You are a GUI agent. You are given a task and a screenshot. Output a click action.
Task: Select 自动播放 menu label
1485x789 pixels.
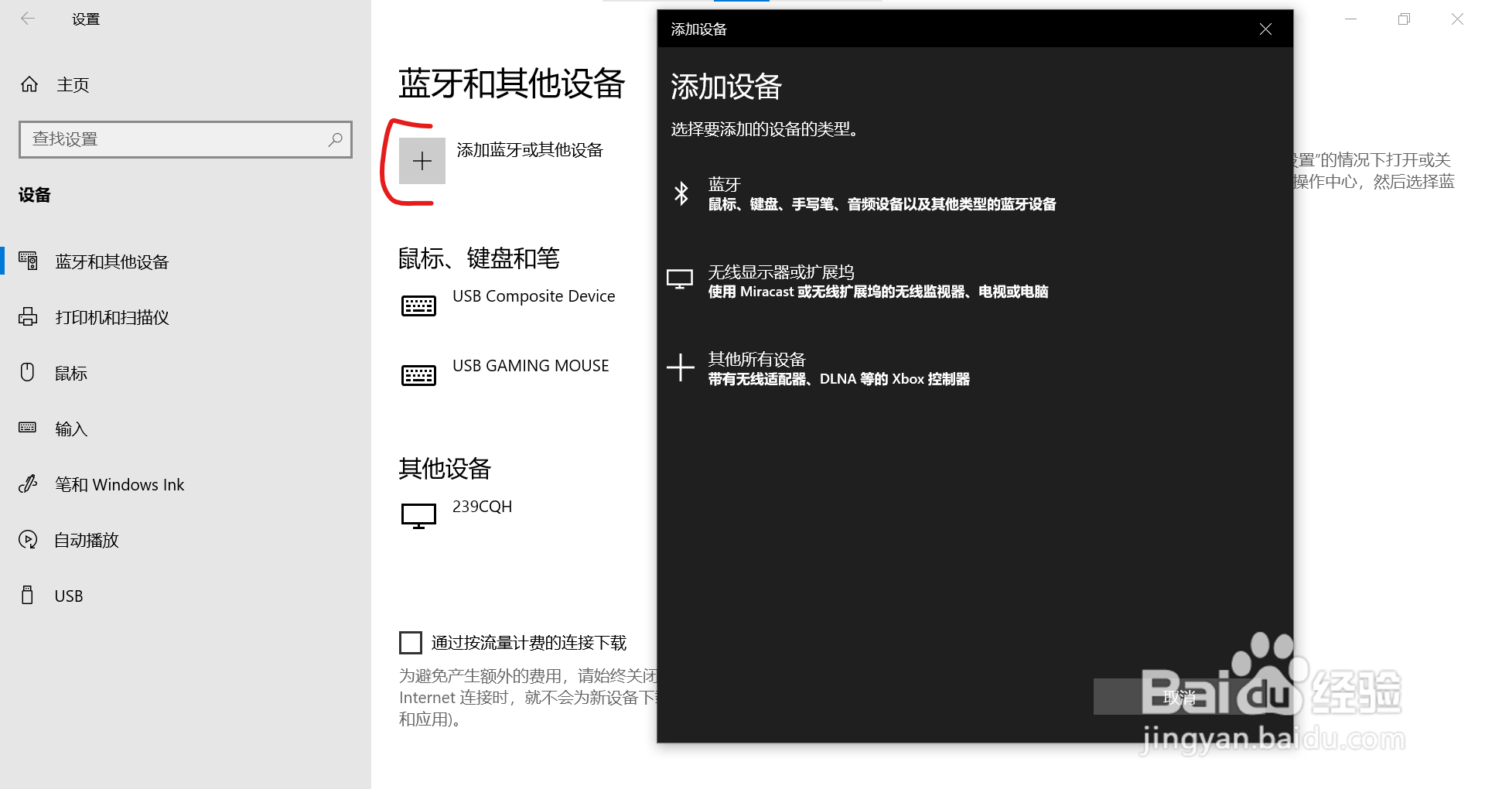87,540
